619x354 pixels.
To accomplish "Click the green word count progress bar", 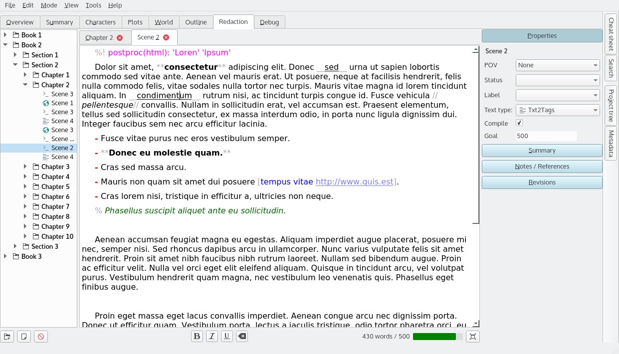I will click(x=438, y=337).
